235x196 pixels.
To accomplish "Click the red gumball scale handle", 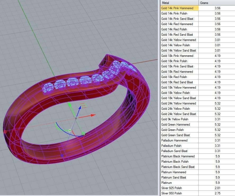I will [5, 132].
